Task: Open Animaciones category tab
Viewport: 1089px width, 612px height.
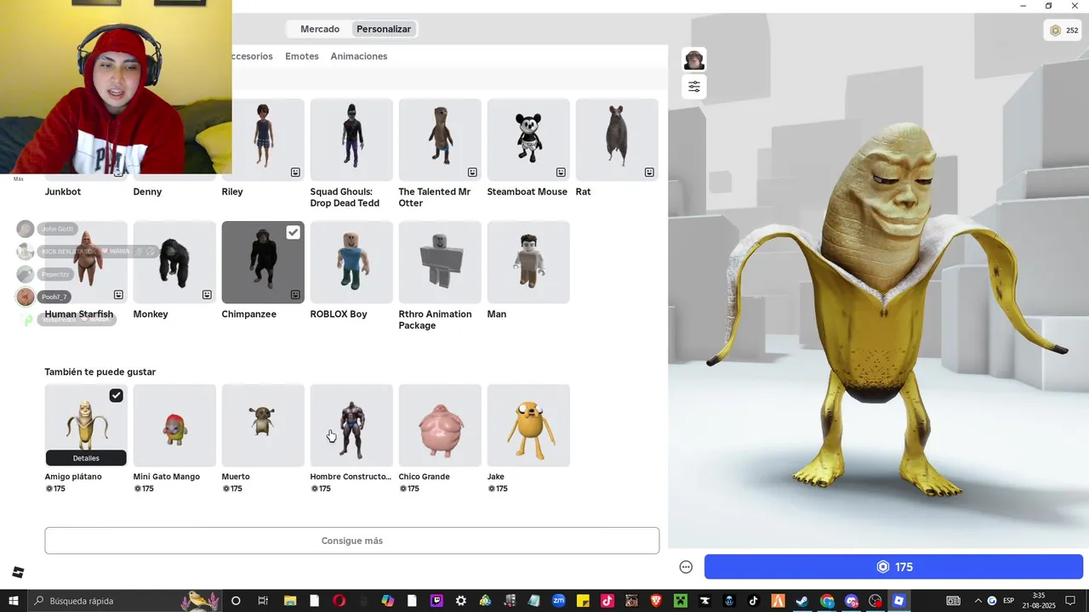Action: 359,56
